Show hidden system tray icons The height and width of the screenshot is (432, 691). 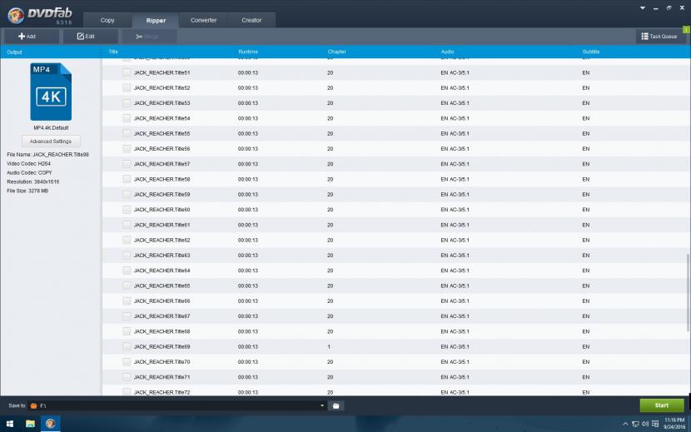(x=625, y=424)
